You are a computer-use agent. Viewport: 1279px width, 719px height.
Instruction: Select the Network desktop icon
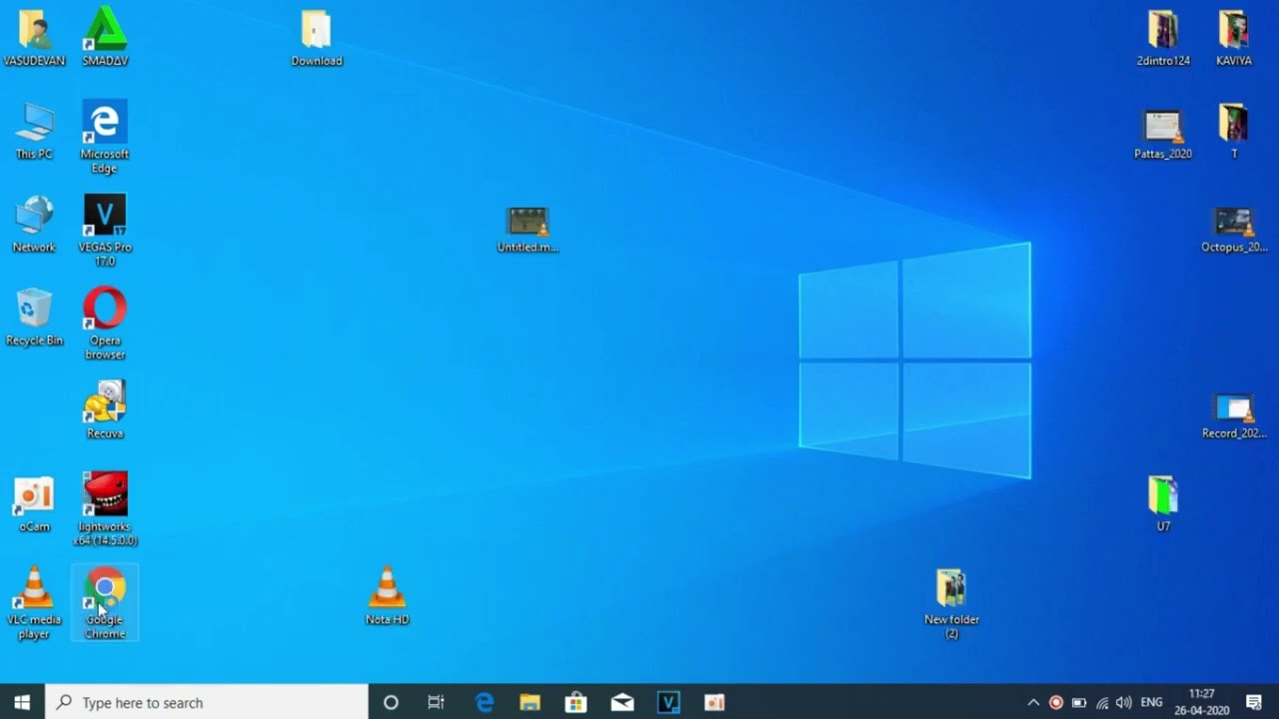[x=34, y=224]
